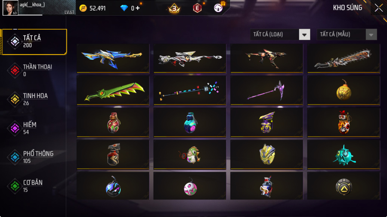Select the golden tiger bomb skin
The height and width of the screenshot is (217, 387).
[344, 90]
